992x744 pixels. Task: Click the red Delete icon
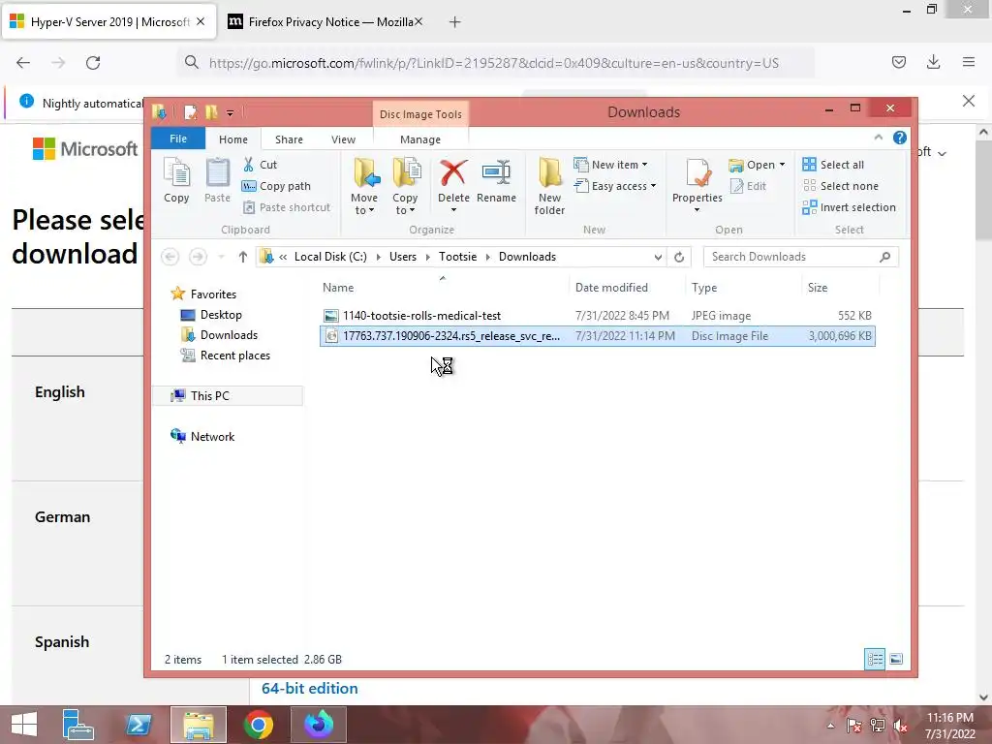(x=453, y=173)
